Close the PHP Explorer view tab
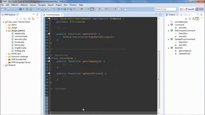205x115 pixels. pos(18,15)
